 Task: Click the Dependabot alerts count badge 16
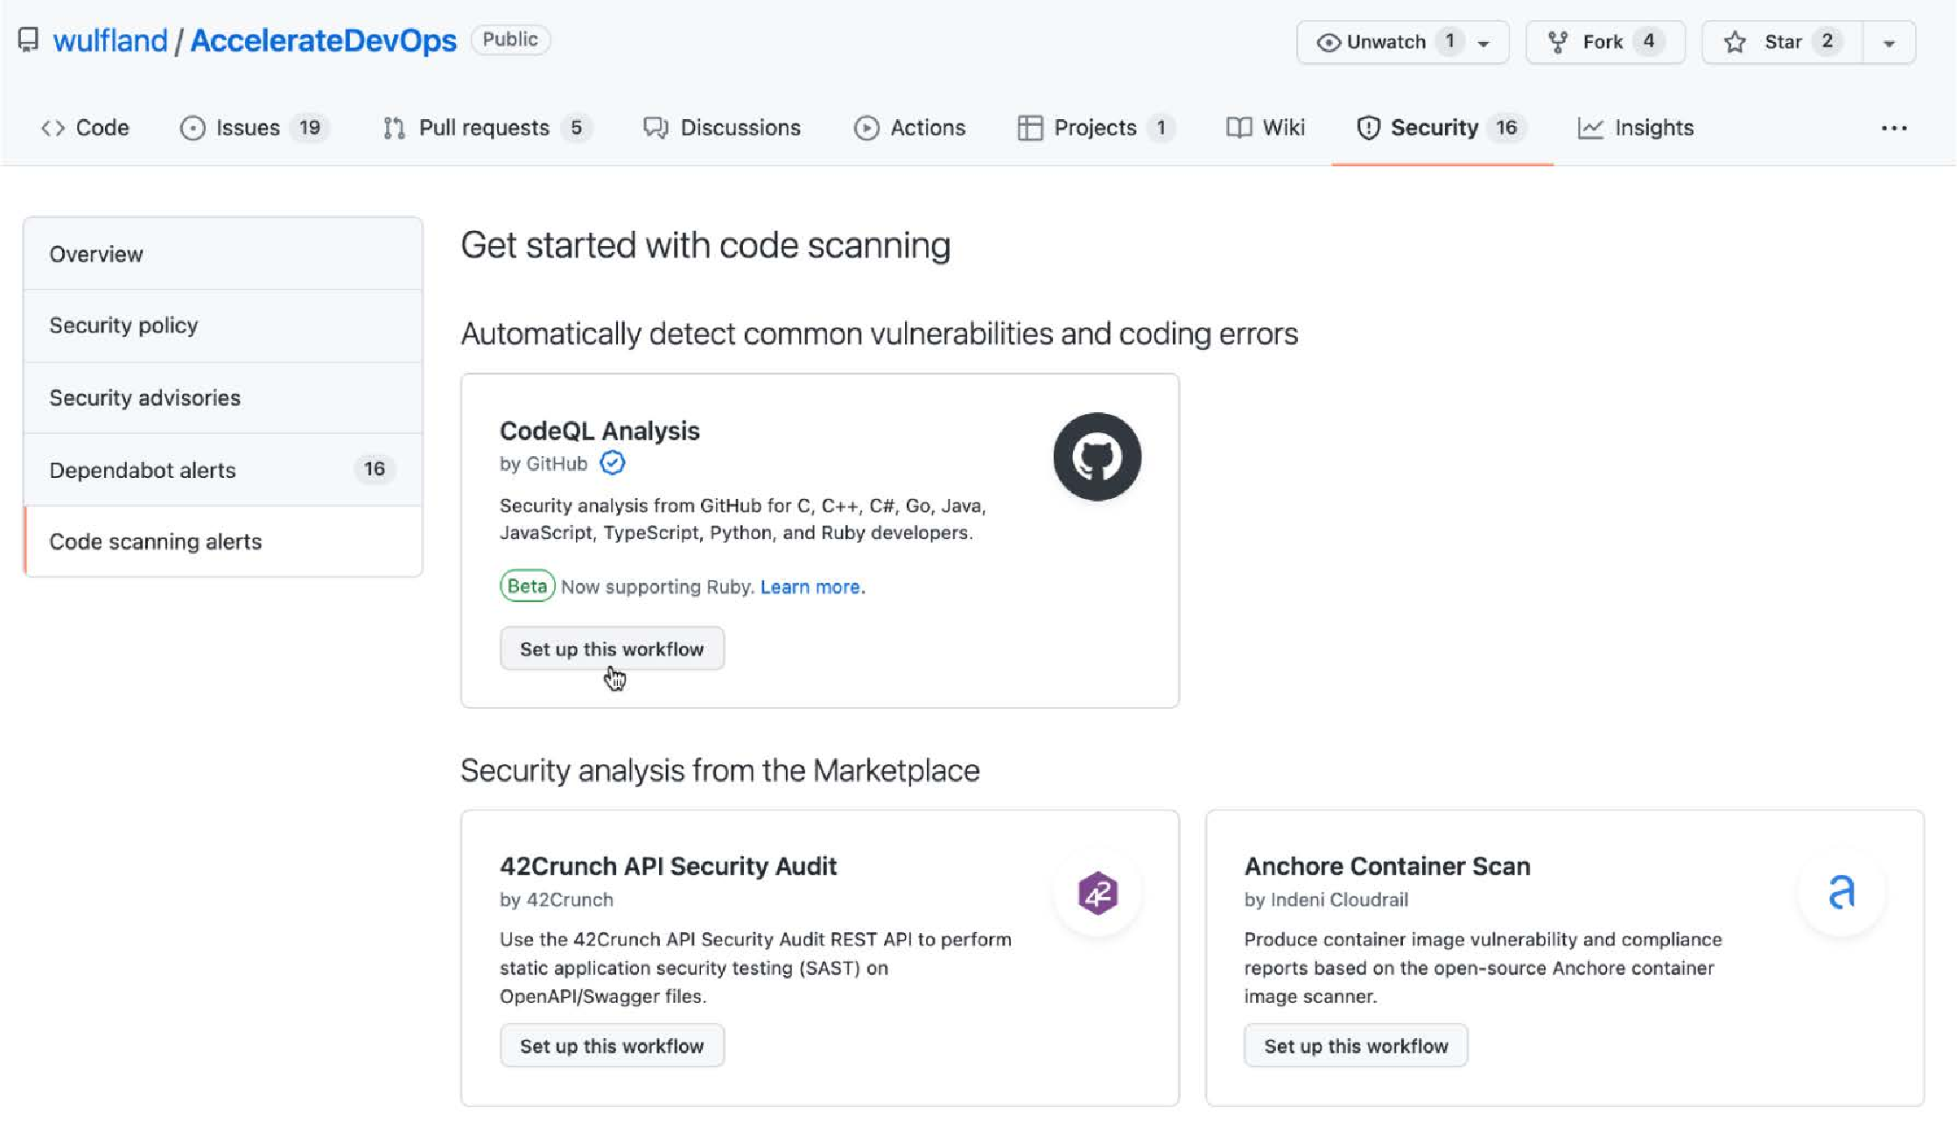click(374, 470)
